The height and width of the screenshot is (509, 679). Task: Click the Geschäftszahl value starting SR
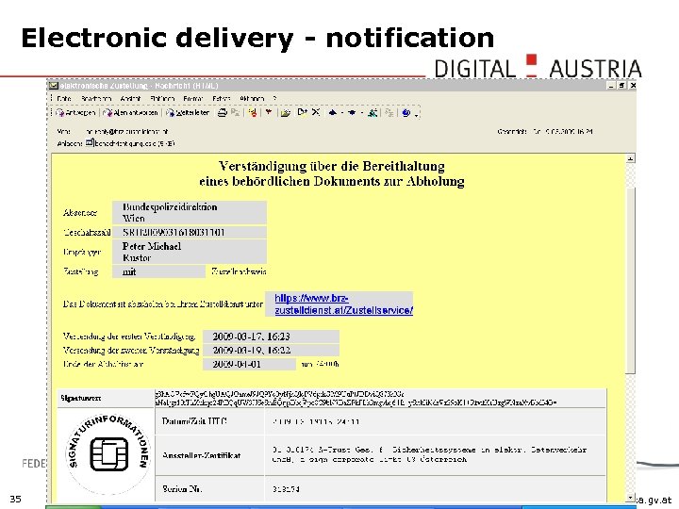pyautogui.click(x=190, y=233)
